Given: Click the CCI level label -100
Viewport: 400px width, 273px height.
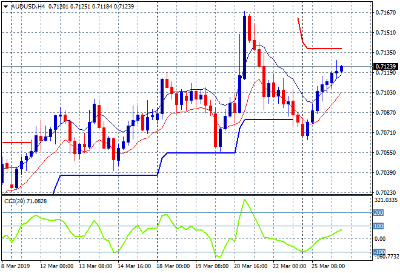Looking at the screenshot, I should coord(379,252).
